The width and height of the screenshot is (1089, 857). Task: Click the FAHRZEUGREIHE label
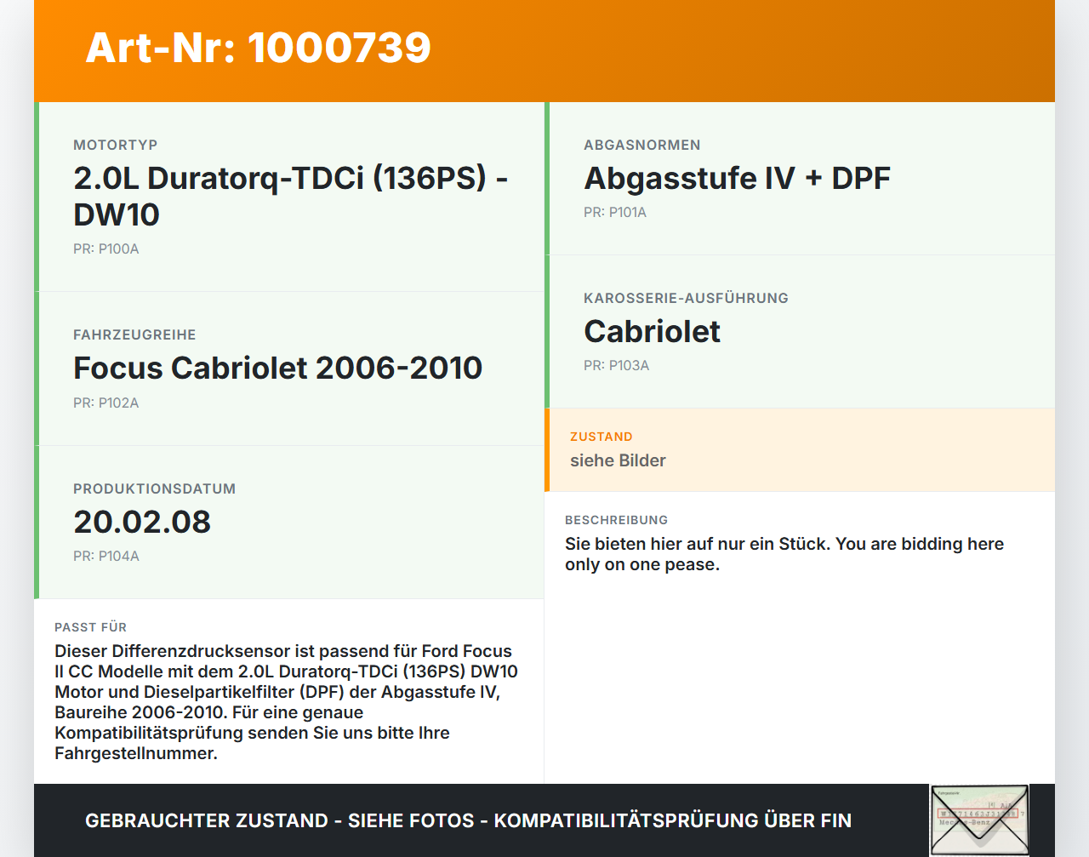134,334
